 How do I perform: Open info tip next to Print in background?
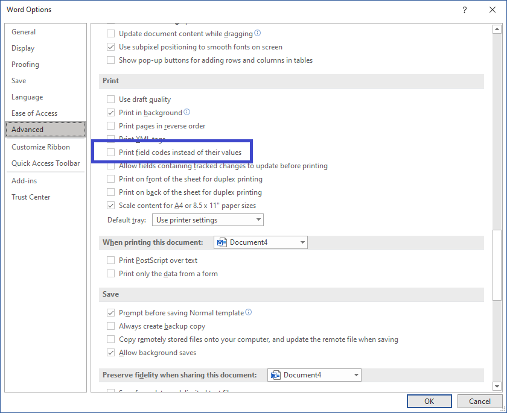187,112
